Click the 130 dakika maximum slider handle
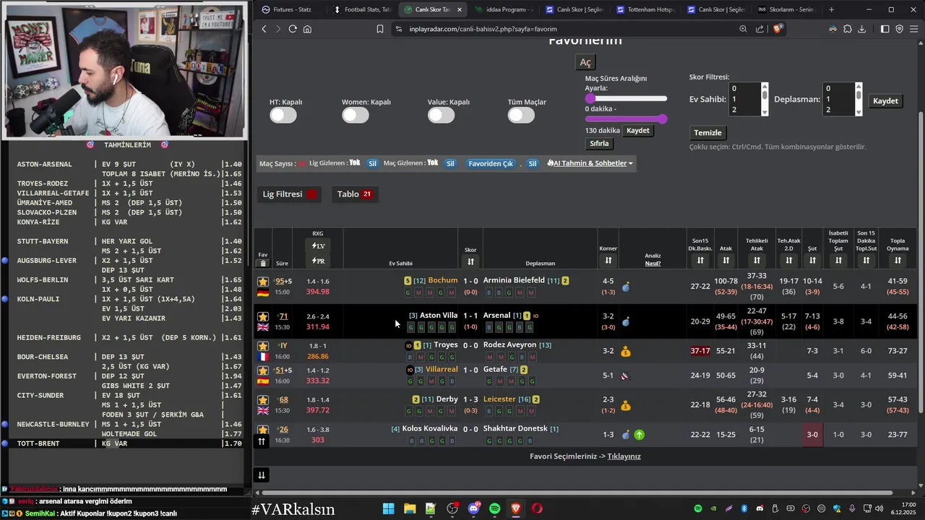The image size is (925, 520). click(662, 118)
